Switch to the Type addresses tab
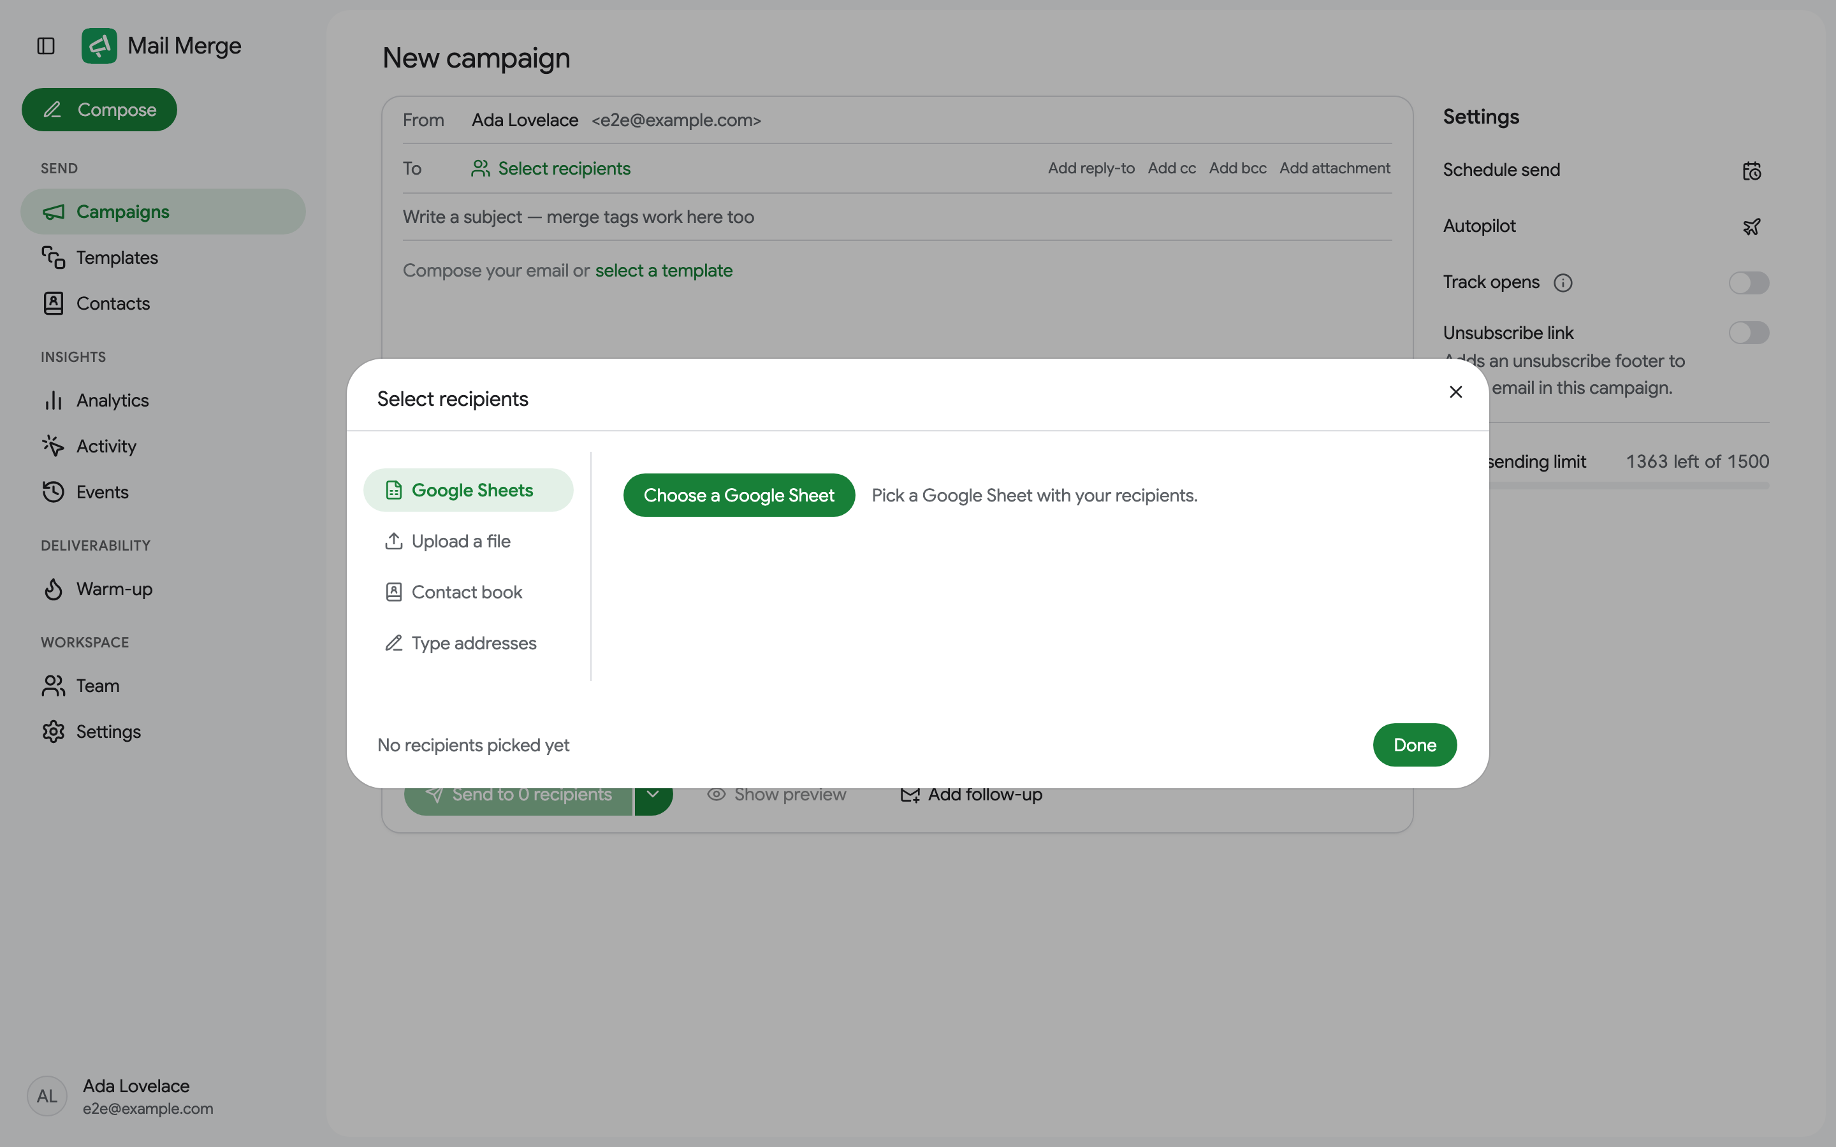1836x1147 pixels. click(468, 644)
